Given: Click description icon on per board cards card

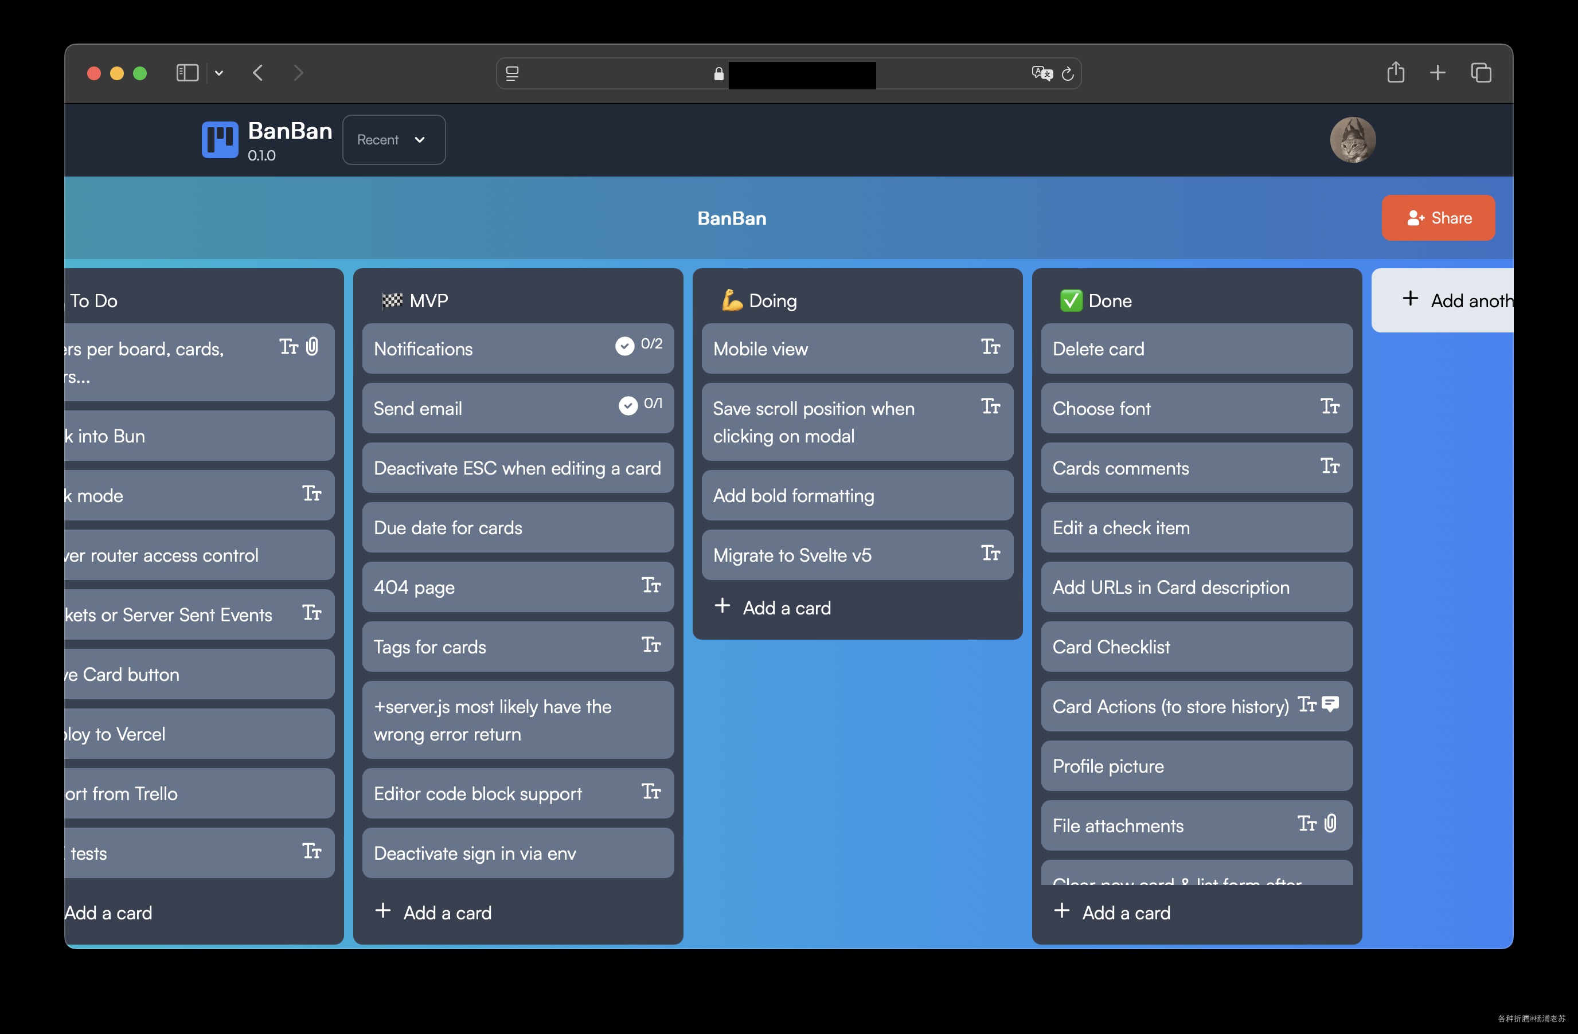Looking at the screenshot, I should click(288, 346).
